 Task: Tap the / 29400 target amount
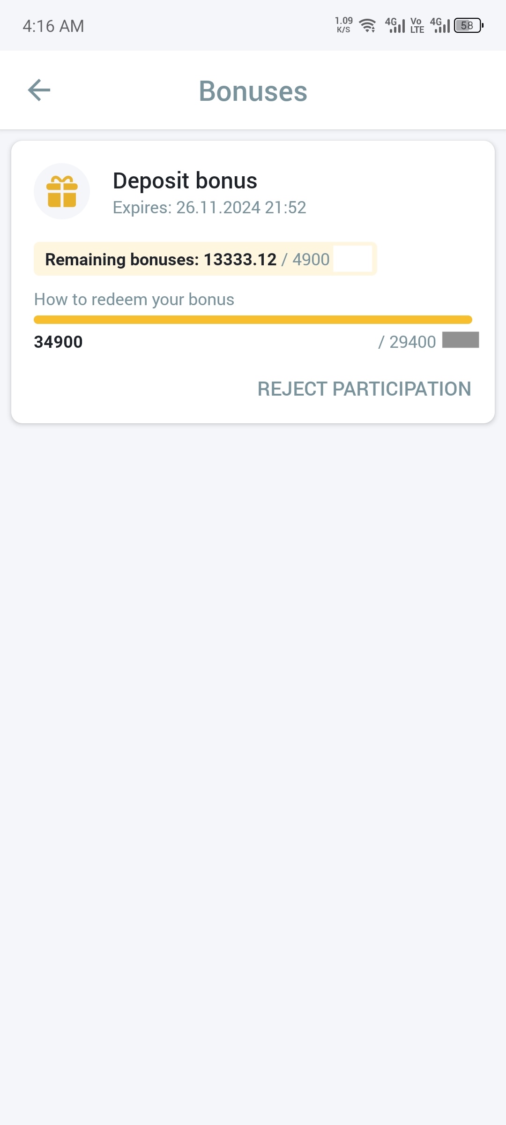click(x=407, y=342)
